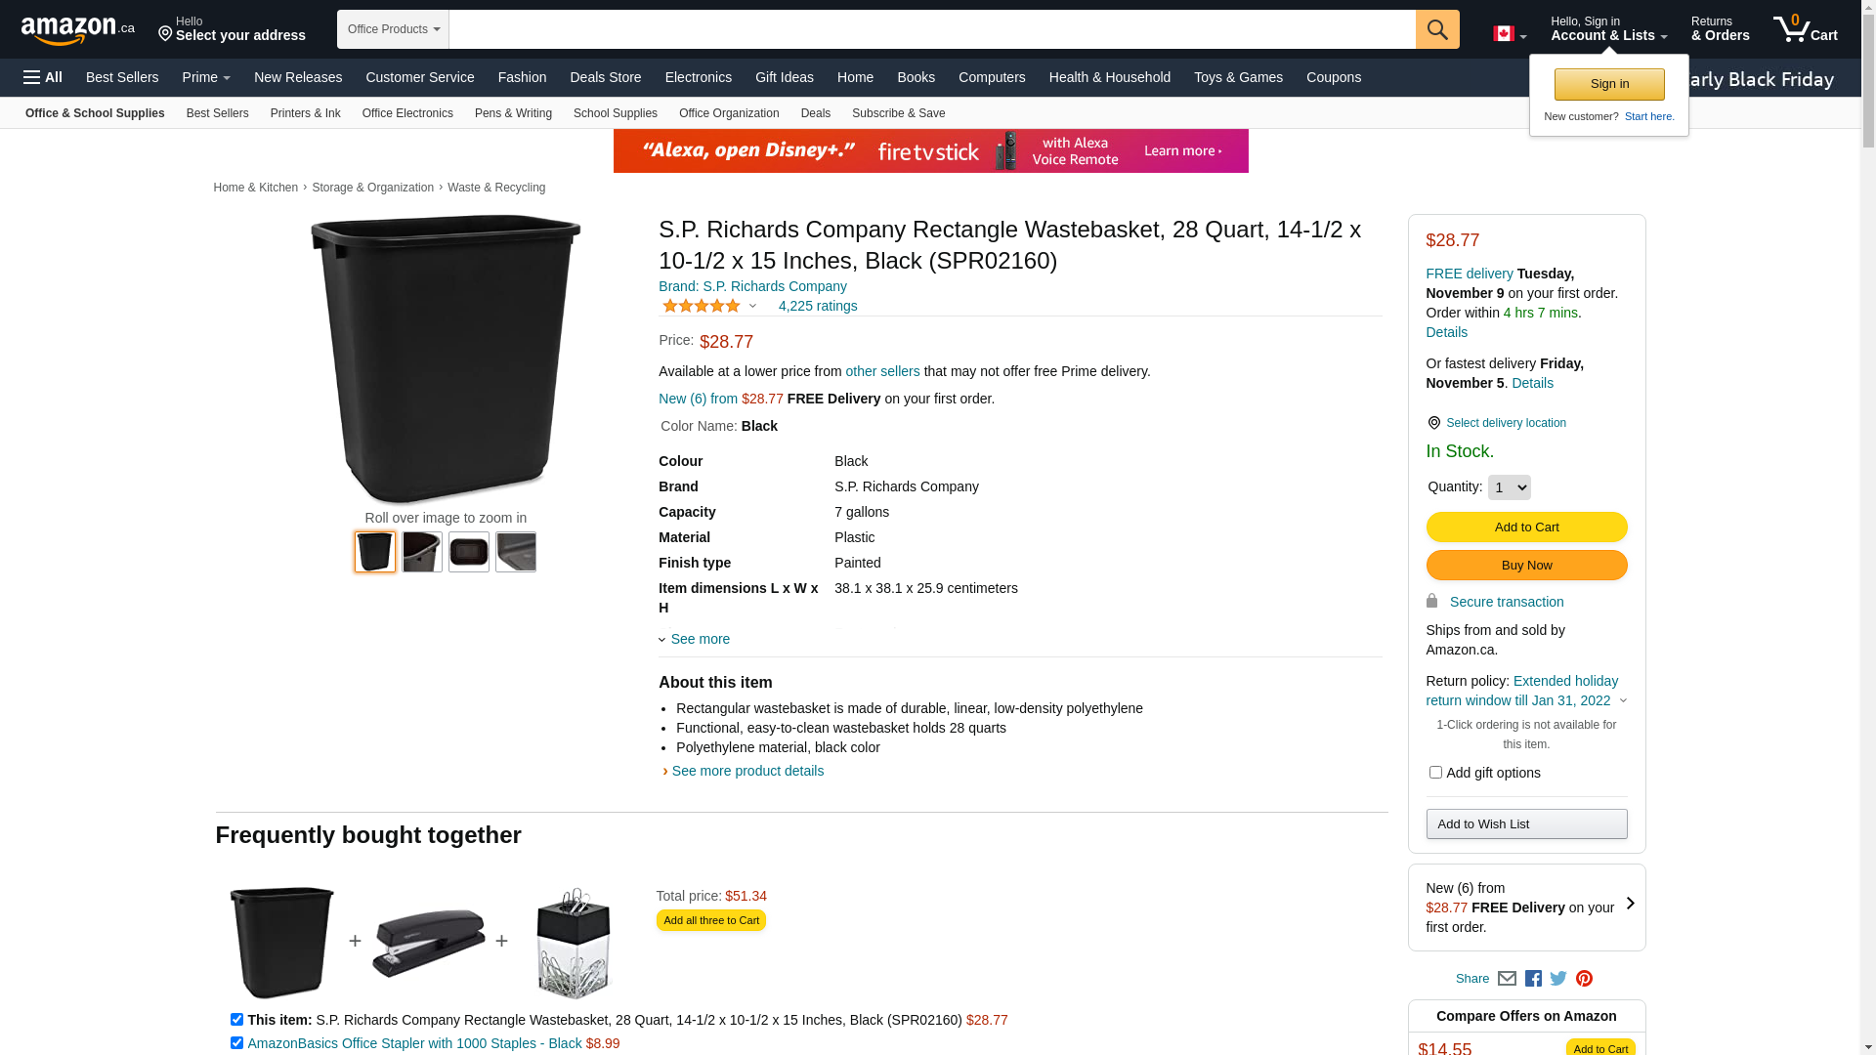Go to Pens & Writing category tab
This screenshot has height=1055, width=1876.
pos(513,113)
